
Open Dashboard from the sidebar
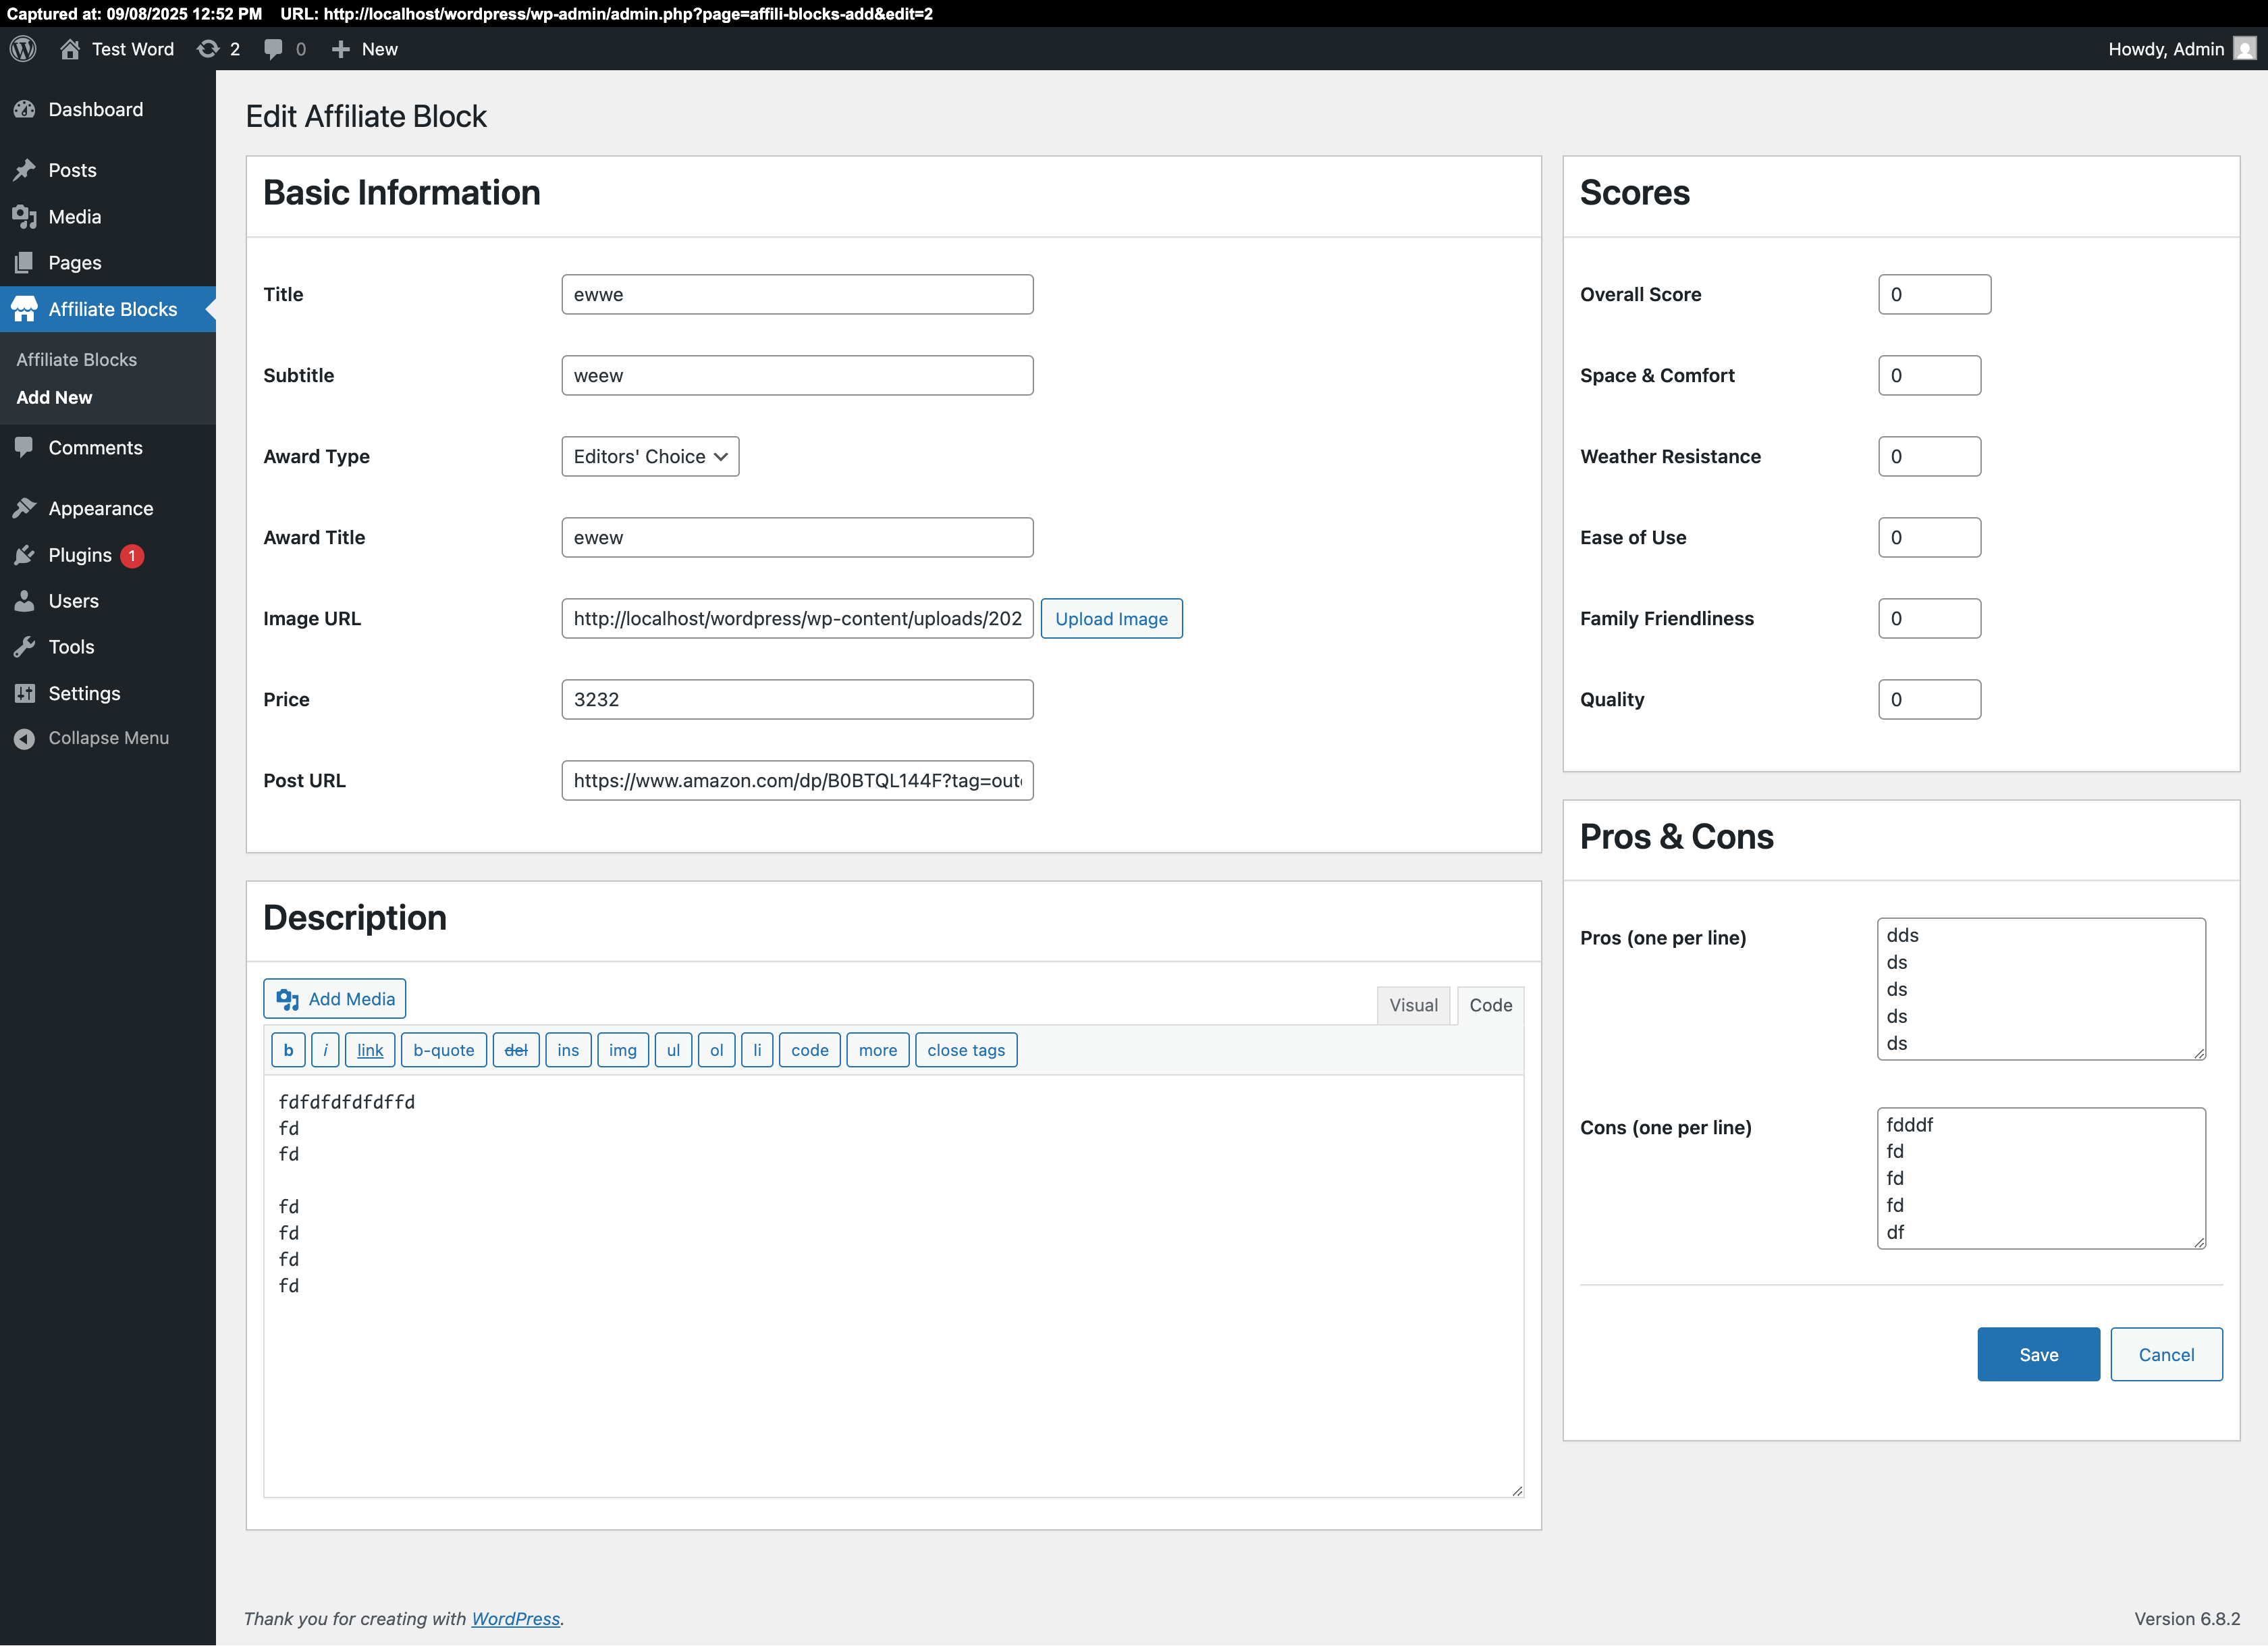pyautogui.click(x=95, y=110)
